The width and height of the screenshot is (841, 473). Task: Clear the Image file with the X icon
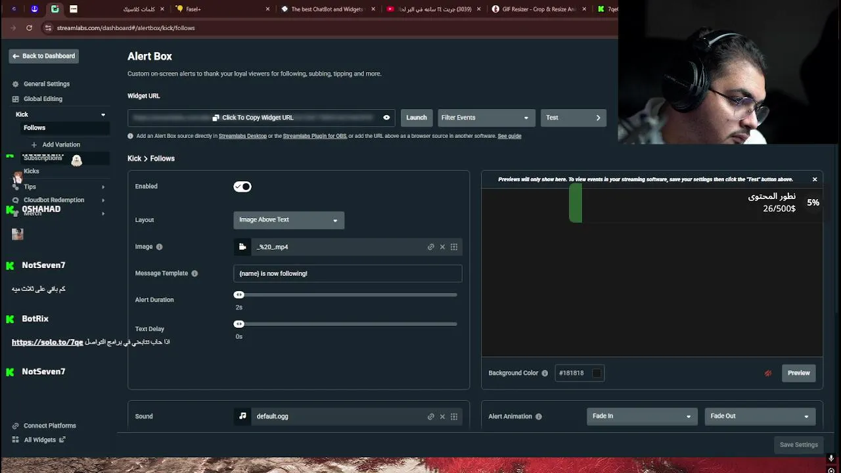(x=442, y=247)
